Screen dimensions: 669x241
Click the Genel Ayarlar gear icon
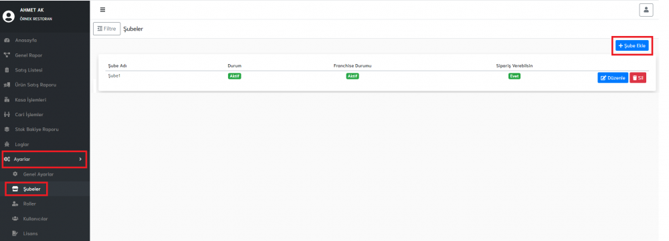[x=15, y=174]
